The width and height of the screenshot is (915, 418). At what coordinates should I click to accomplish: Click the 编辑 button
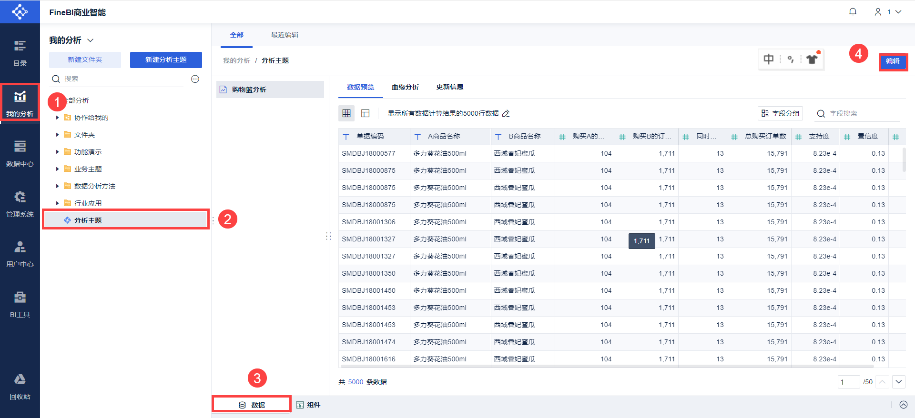(893, 61)
